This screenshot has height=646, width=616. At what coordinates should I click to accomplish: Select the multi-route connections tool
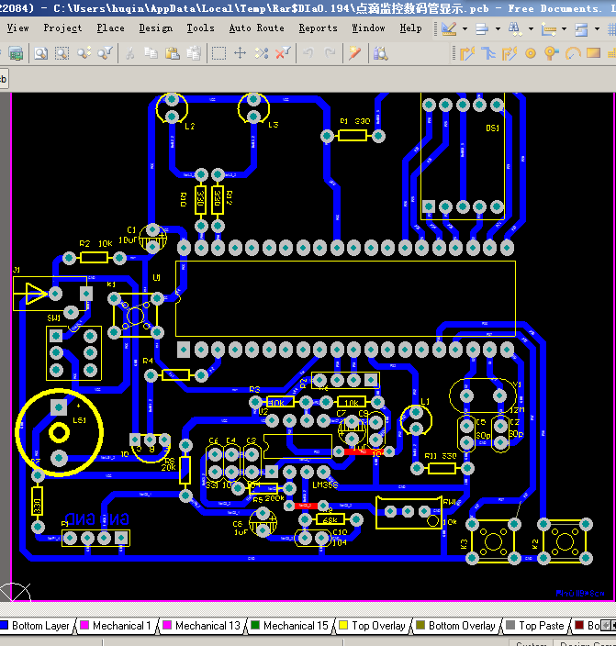[x=510, y=53]
